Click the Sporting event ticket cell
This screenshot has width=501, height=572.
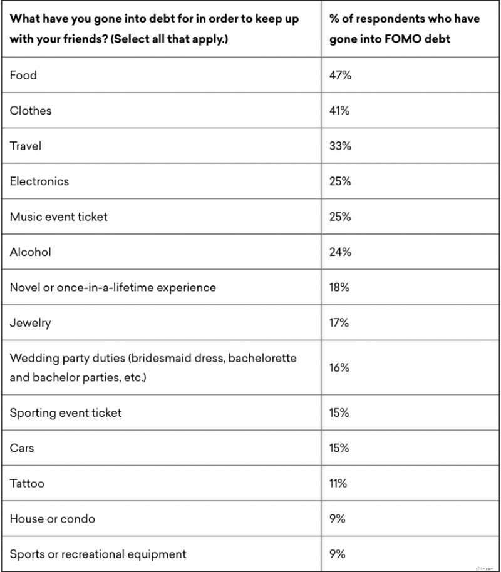[66, 412]
